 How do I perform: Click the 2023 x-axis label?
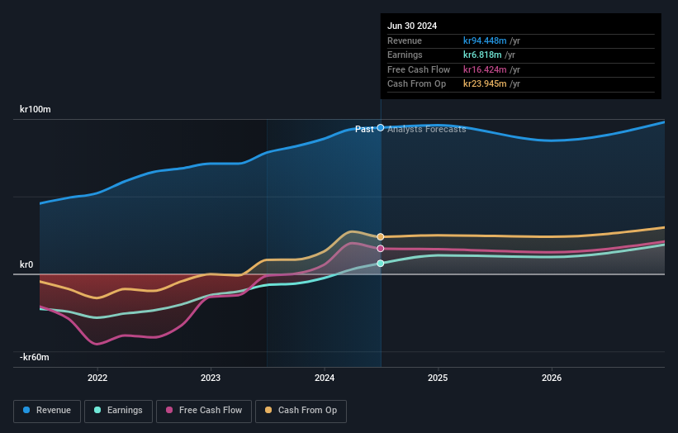coord(211,378)
